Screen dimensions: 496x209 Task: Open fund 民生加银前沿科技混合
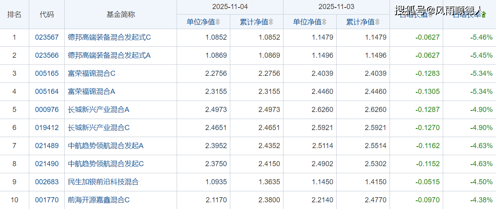103,182
